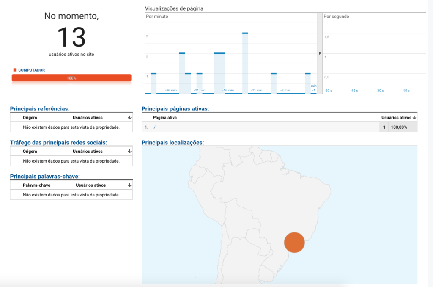The image size is (433, 287).
Task: Select the tallest bar in Por minuto chart
Action: 245,63
